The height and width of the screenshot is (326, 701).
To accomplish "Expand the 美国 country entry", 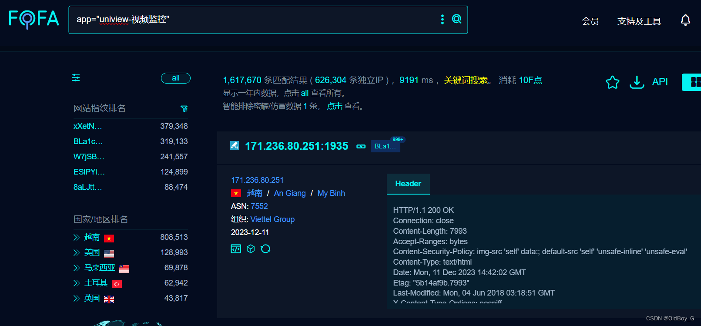I will (x=77, y=252).
